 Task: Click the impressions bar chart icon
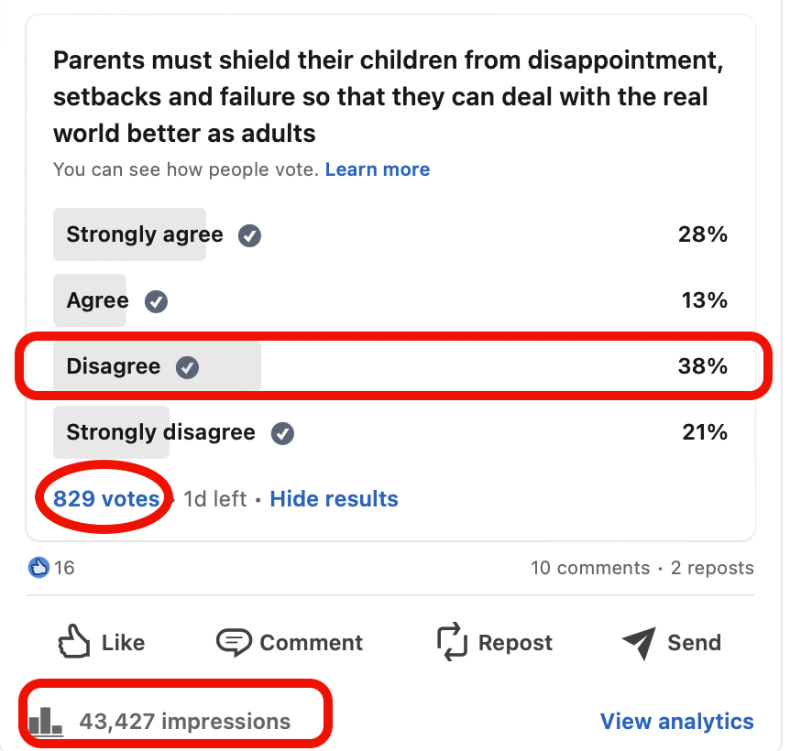(x=46, y=722)
